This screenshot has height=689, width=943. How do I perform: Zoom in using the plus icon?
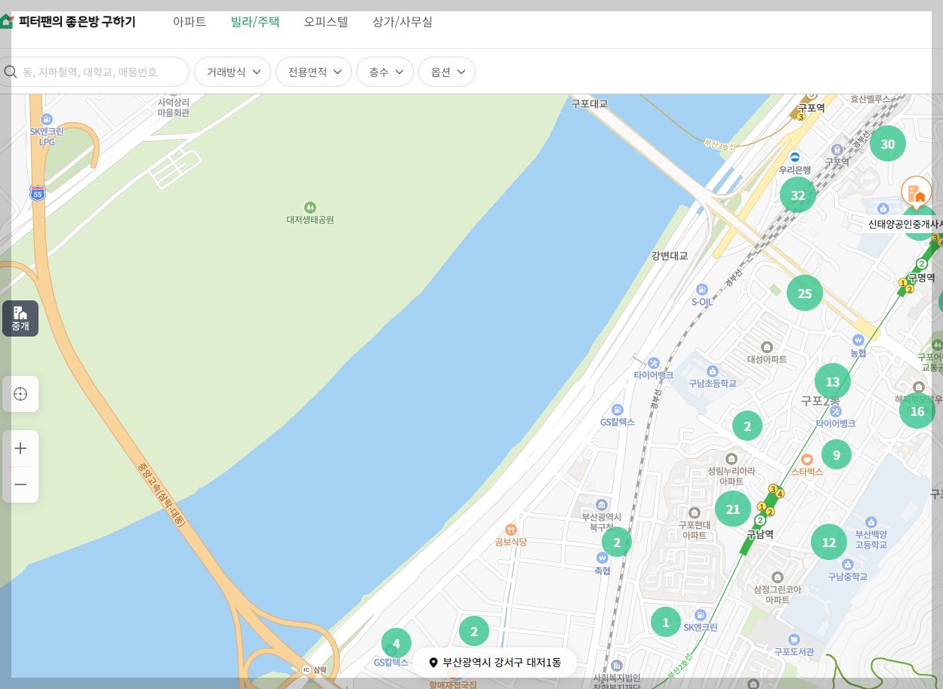(20, 448)
